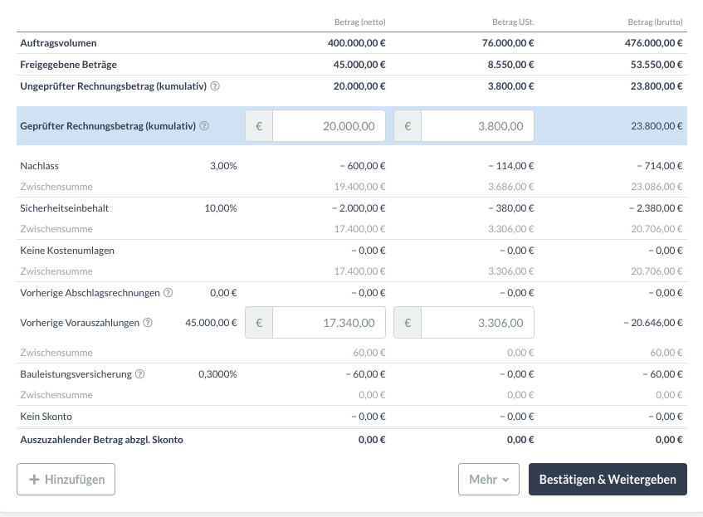Click help icon beside Geprüfter Rechnungsbetrag (kumulativ)
This screenshot has width=703, height=517.
tap(204, 126)
